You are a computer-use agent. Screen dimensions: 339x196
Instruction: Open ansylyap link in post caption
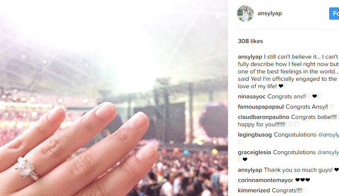click(x=250, y=57)
